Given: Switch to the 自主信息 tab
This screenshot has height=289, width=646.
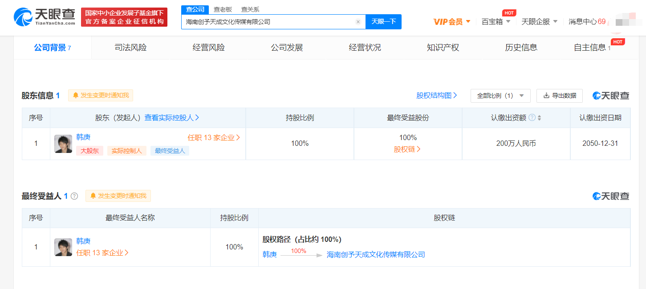Looking at the screenshot, I should [592, 48].
